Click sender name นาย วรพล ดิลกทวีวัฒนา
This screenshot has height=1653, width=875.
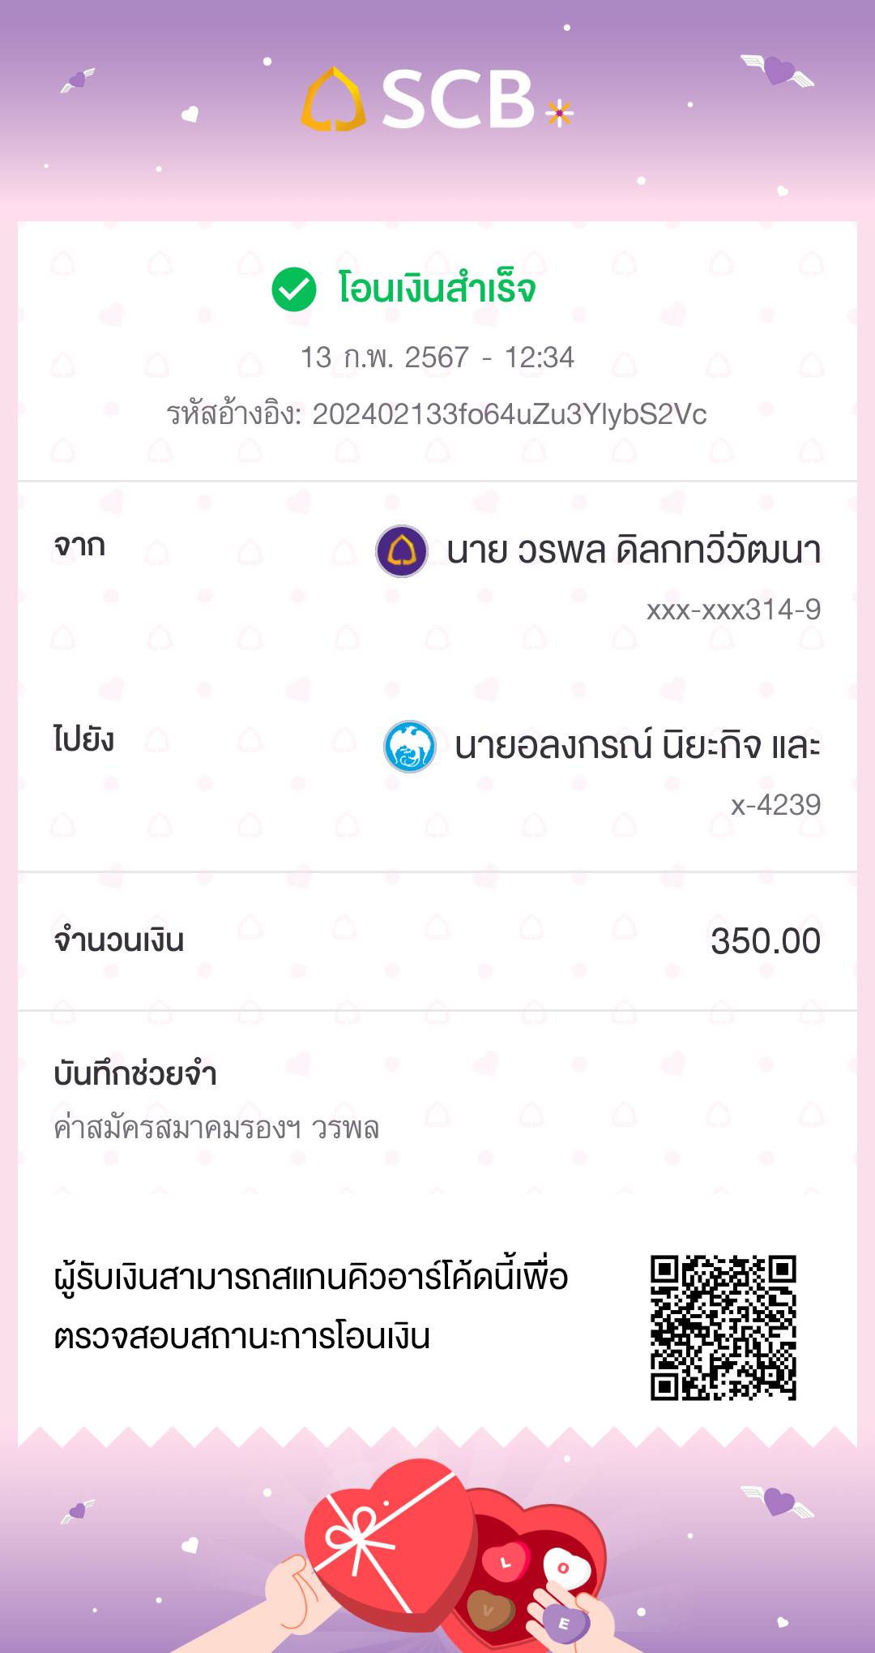pos(633,550)
